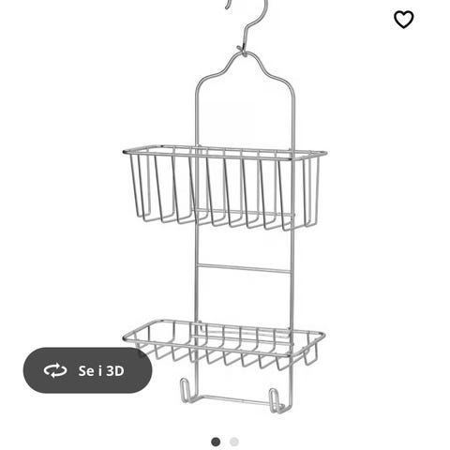Open the shower caddy product image
Image resolution: width=450 pixels, height=450 pixels.
pos(225,206)
